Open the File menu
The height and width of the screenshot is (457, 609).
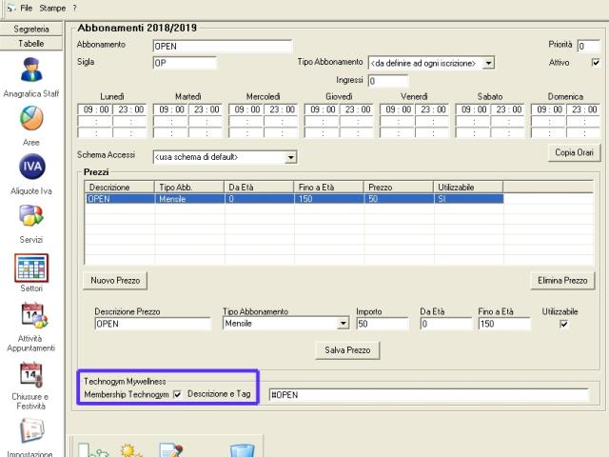26,7
